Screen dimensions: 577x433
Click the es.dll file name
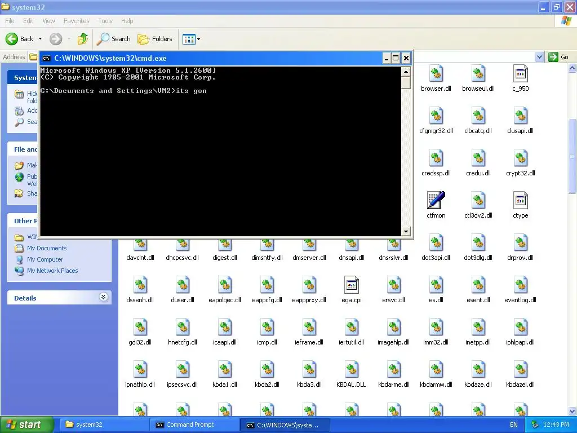436,300
